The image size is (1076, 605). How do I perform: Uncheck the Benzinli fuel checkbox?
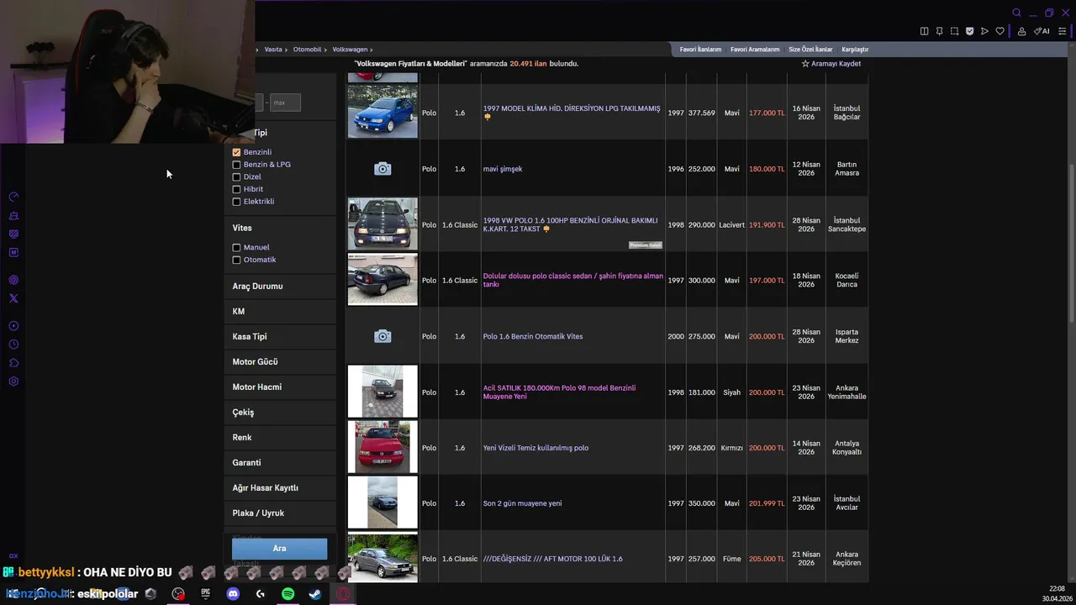tap(236, 152)
